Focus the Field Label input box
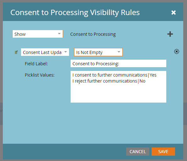 pos(118,63)
